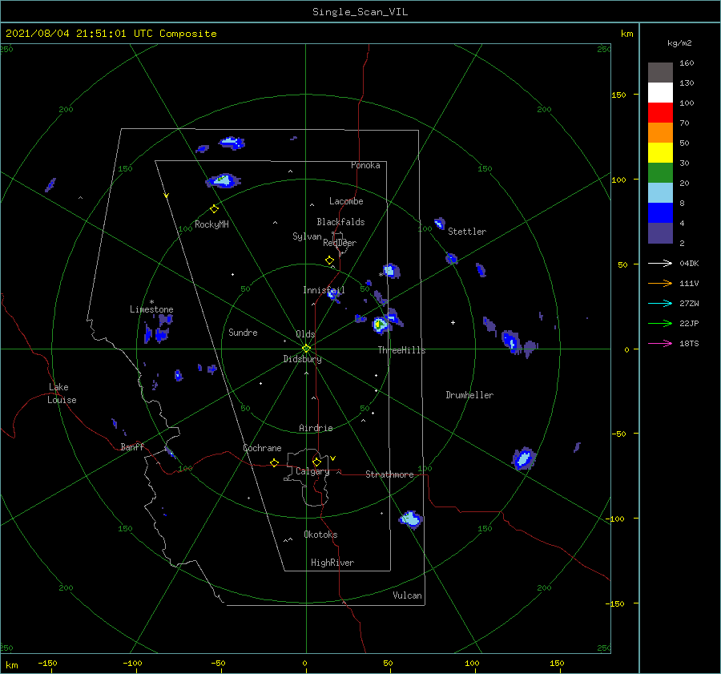
Task: Click the 04DK legend label
Action: tap(689, 263)
